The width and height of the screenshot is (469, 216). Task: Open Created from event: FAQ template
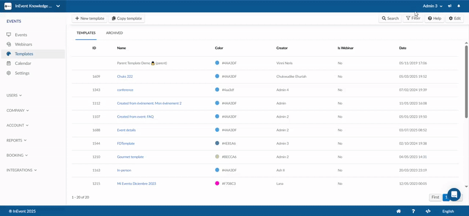point(135,117)
